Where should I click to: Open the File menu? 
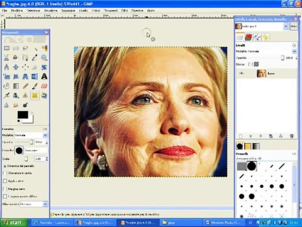coord(4,11)
